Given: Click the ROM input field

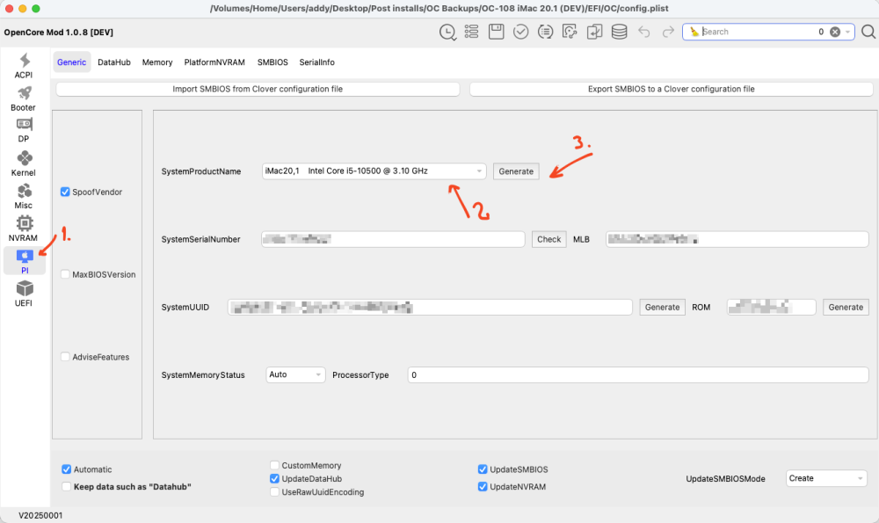Looking at the screenshot, I should [x=772, y=307].
